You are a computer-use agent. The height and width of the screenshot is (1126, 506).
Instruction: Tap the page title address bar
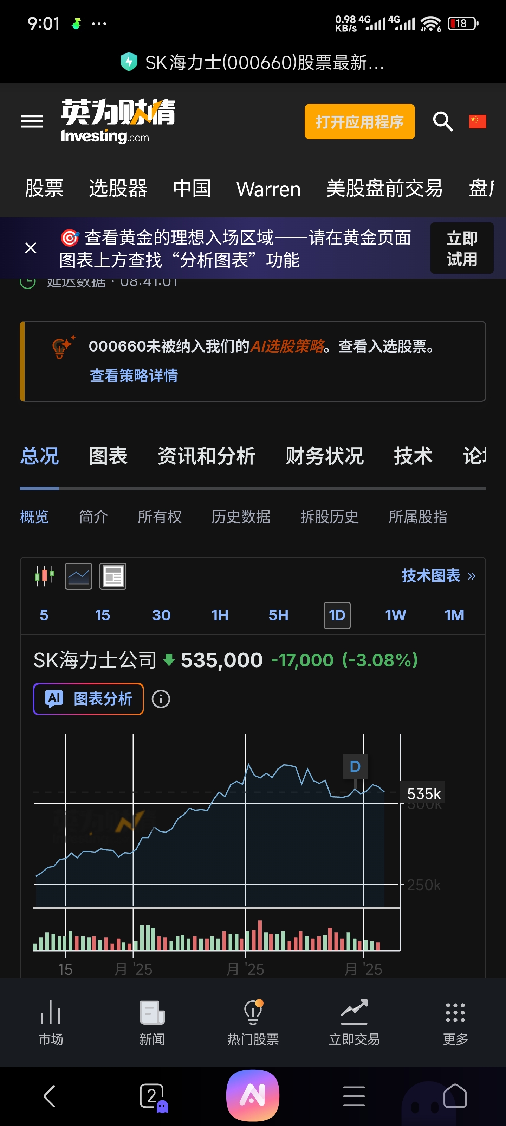(265, 63)
